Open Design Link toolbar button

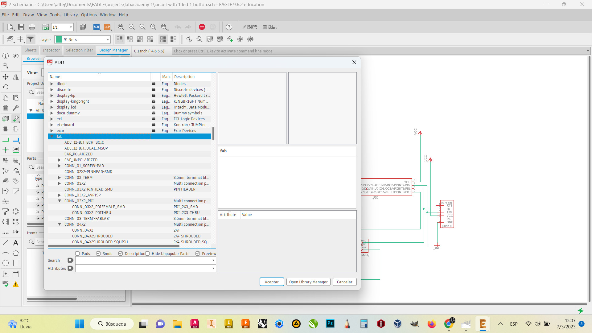pos(250,27)
